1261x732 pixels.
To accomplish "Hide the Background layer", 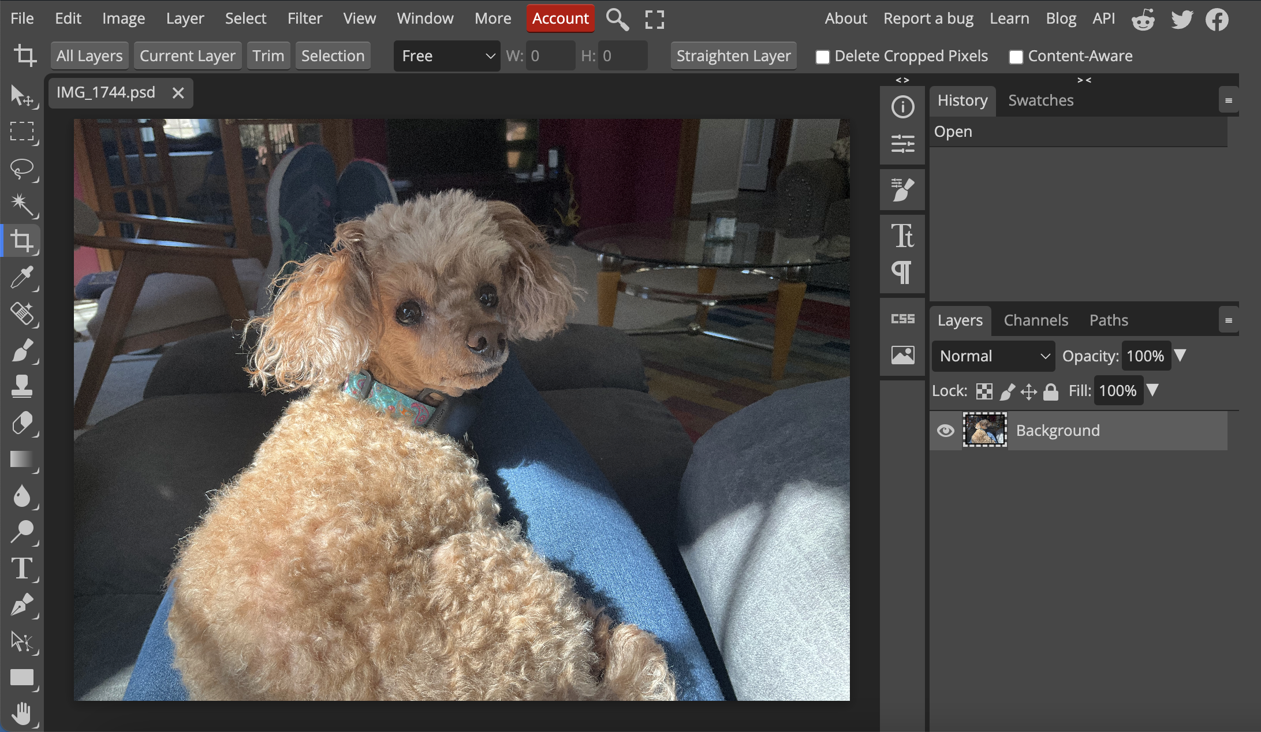I will [944, 431].
